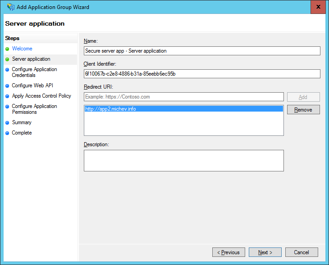Cancel the Add Application Group Wizard

(302, 252)
